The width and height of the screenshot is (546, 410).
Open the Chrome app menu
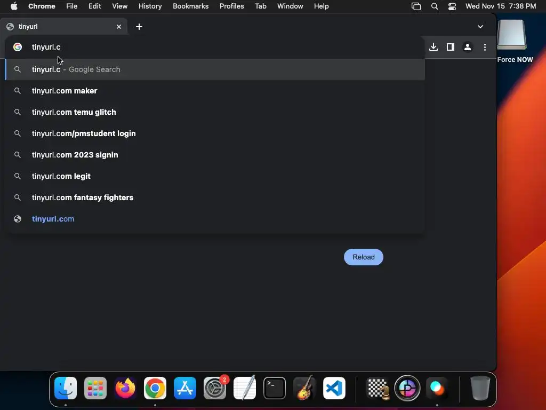click(x=42, y=6)
